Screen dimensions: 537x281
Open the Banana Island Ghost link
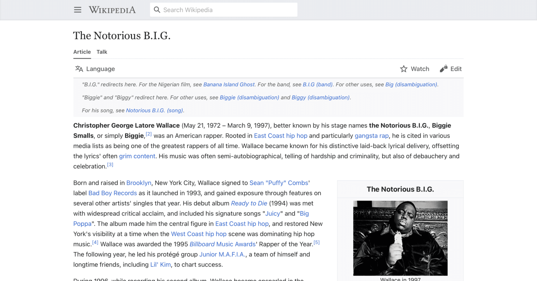[229, 84]
